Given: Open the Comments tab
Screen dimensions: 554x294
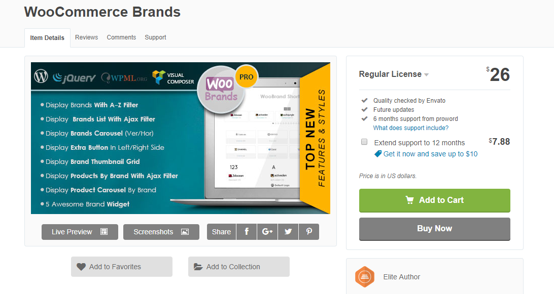Looking at the screenshot, I should tap(122, 37).
